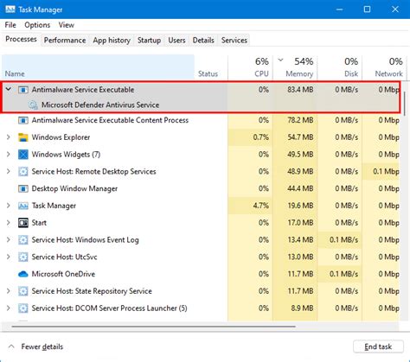Click the 0.1 Mbps network value
Viewport: 410px width, 362px height.
coord(386,172)
